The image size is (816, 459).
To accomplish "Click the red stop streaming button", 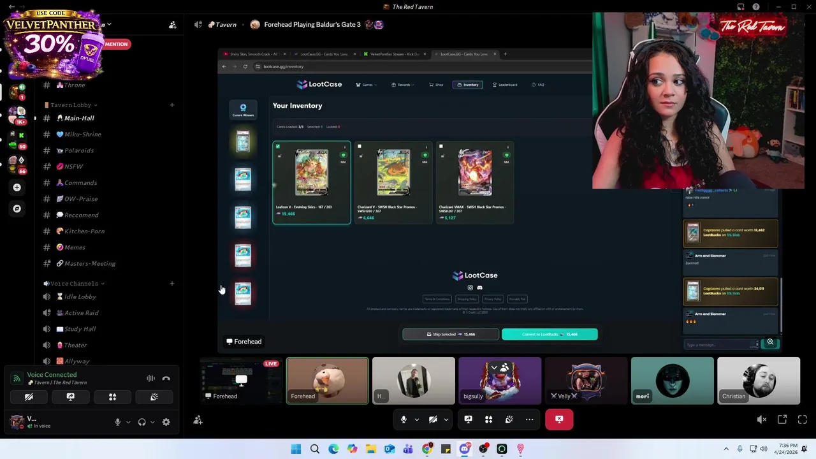I will pos(559,419).
